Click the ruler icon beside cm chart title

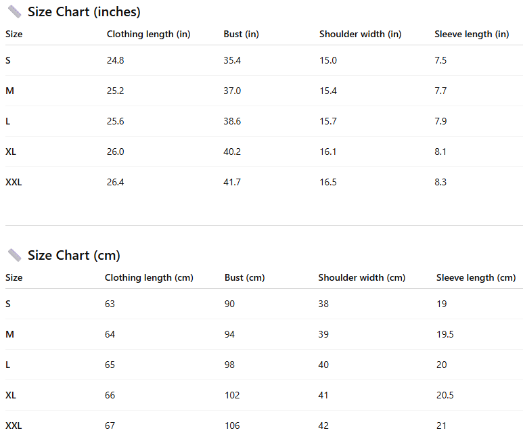[14, 255]
